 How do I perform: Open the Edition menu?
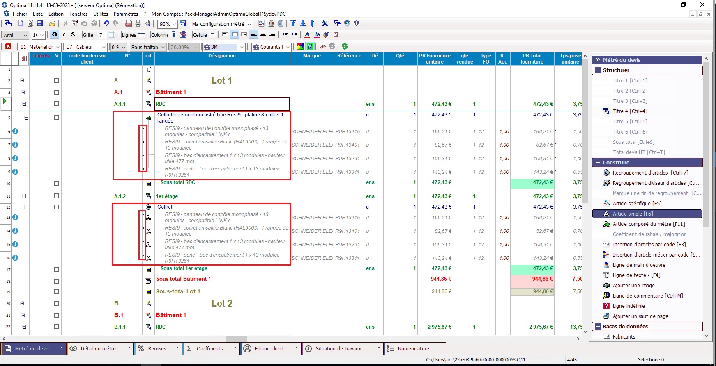pos(56,14)
